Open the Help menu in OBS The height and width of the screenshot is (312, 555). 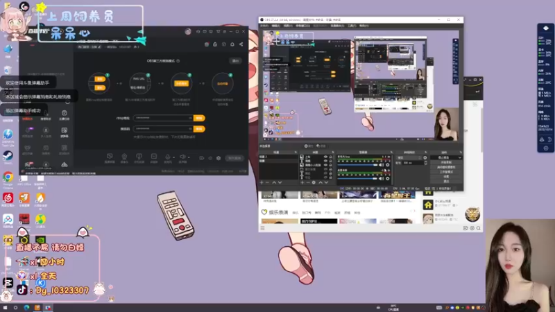(x=364, y=26)
